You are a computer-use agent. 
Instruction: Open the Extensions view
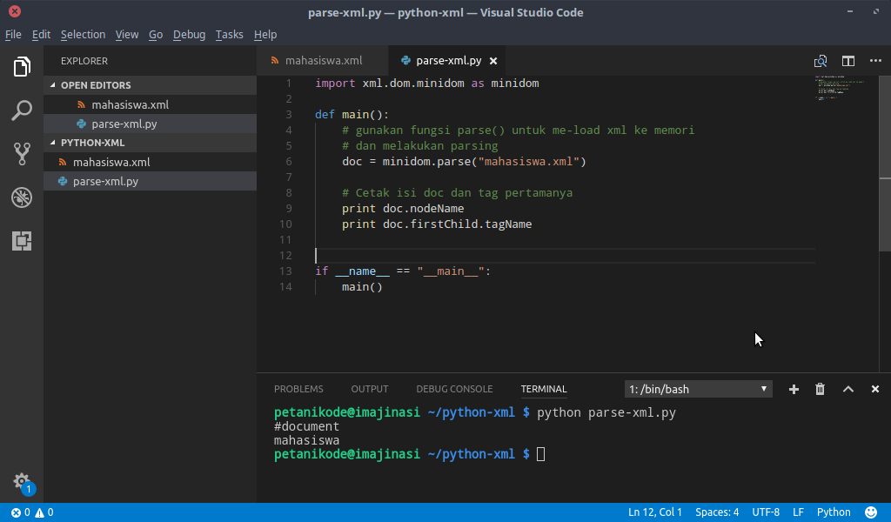(22, 241)
